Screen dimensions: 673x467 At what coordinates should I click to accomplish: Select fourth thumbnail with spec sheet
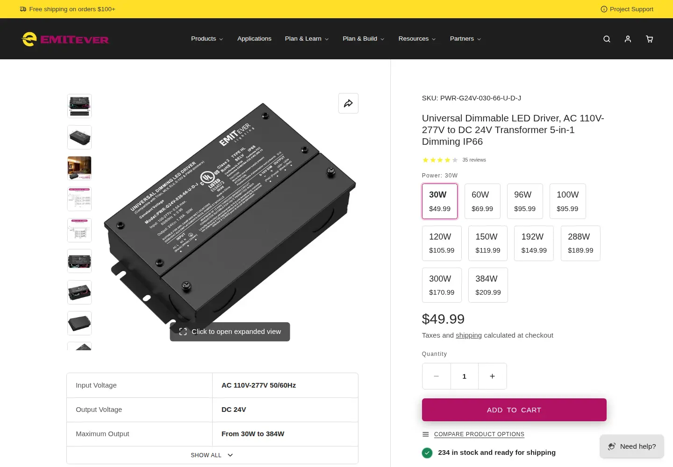pyautogui.click(x=79, y=199)
